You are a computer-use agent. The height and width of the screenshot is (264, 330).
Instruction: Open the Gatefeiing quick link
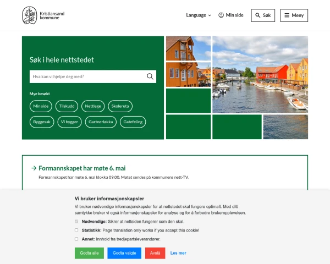tap(133, 122)
